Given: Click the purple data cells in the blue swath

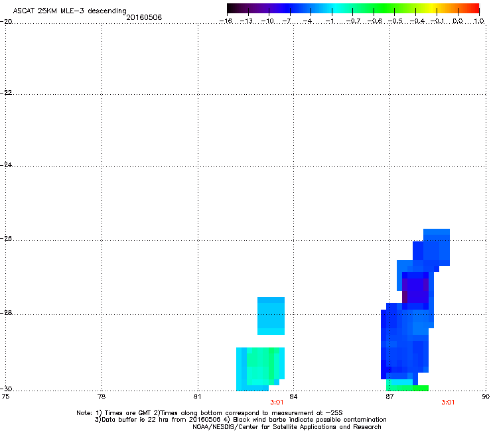Looking at the screenshot, I should pos(415,290).
